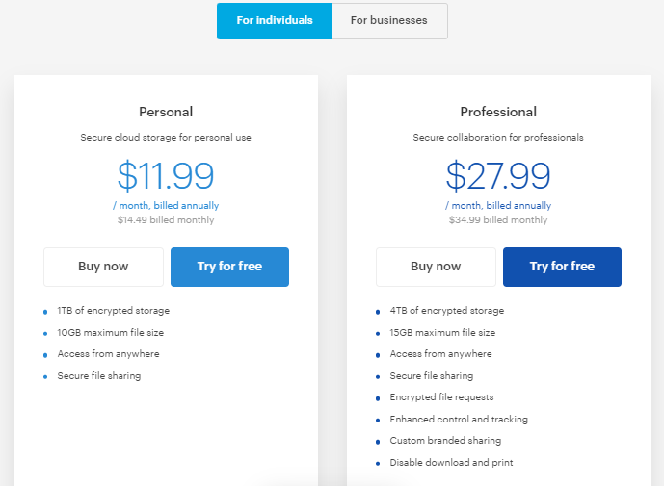The width and height of the screenshot is (664, 486).
Task: Select the For individuals tab
Action: pos(275,21)
